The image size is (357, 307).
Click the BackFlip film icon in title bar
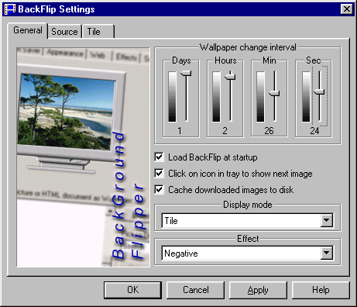10,9
